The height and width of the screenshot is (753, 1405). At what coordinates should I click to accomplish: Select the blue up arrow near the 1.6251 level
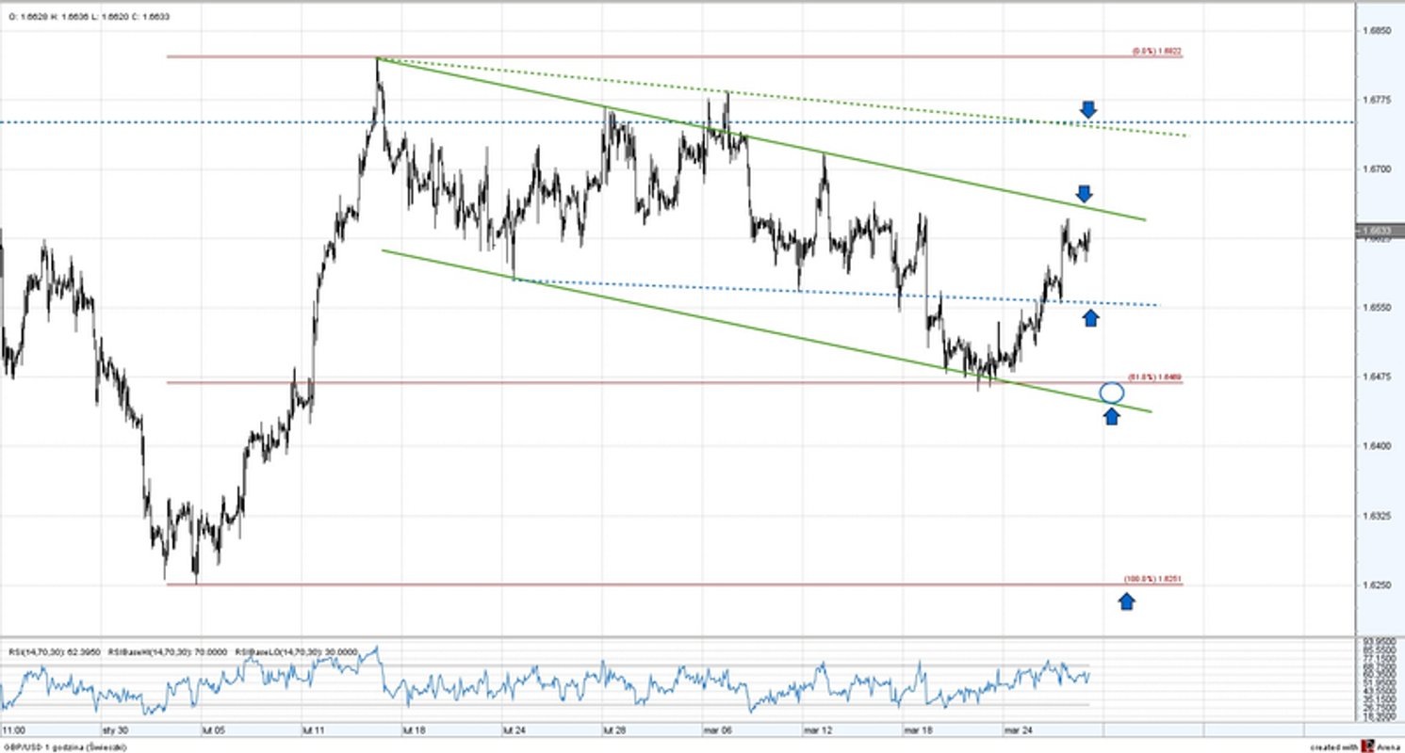tap(1127, 601)
